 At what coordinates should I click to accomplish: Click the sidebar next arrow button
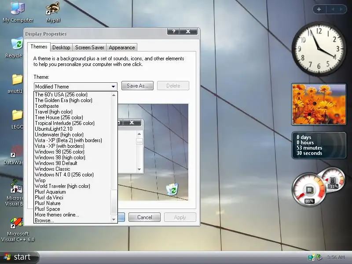pyautogui.click(x=341, y=9)
